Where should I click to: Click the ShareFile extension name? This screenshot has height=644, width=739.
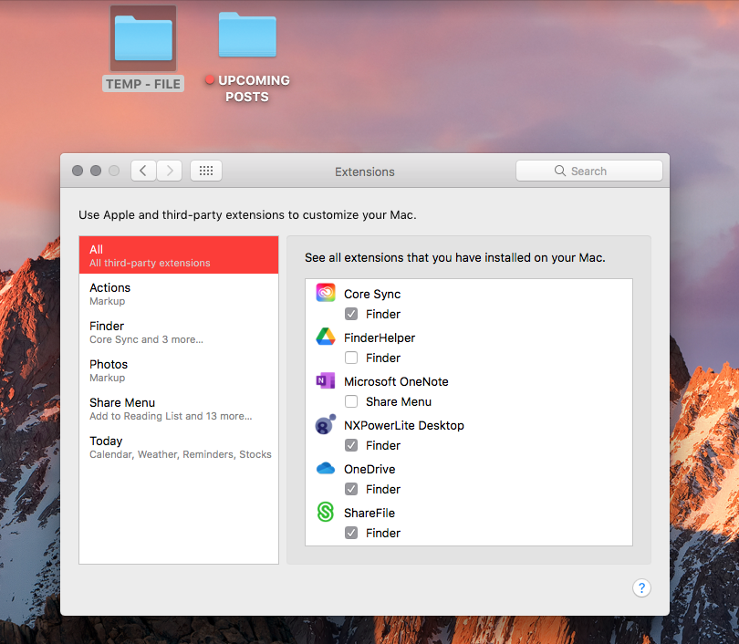[369, 513]
